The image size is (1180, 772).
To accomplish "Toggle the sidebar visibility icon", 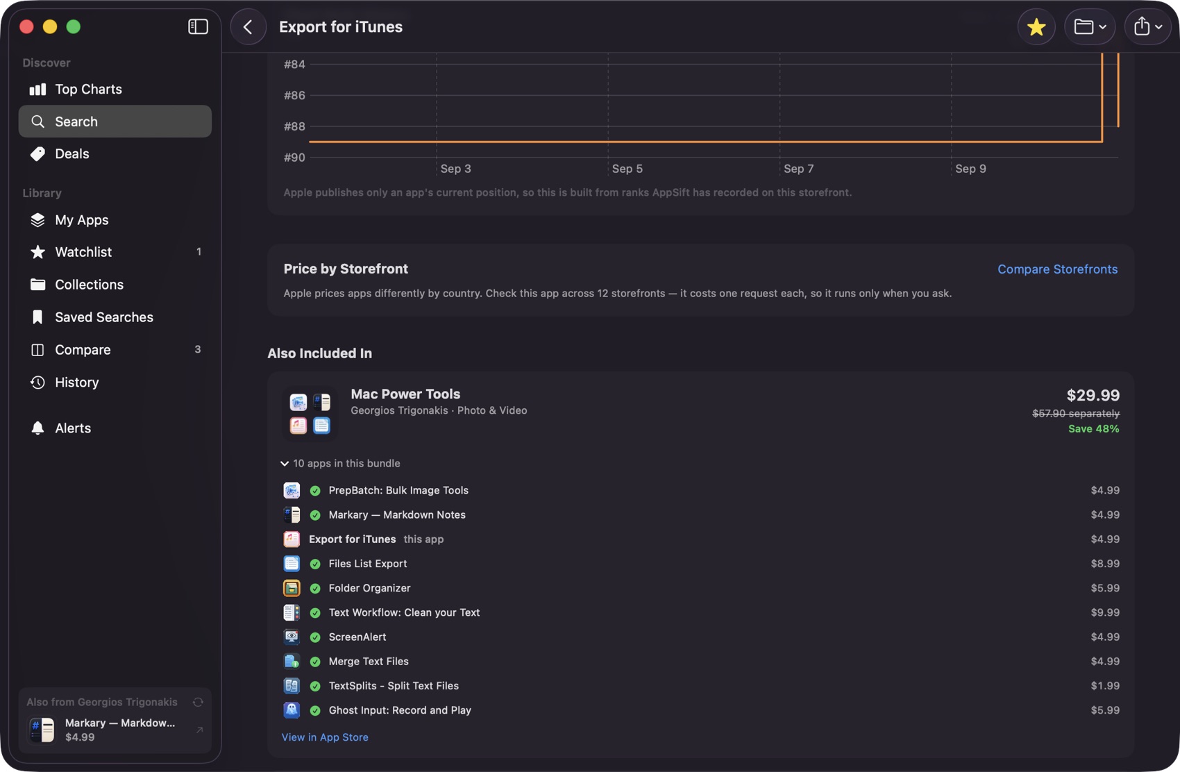I will tap(198, 26).
